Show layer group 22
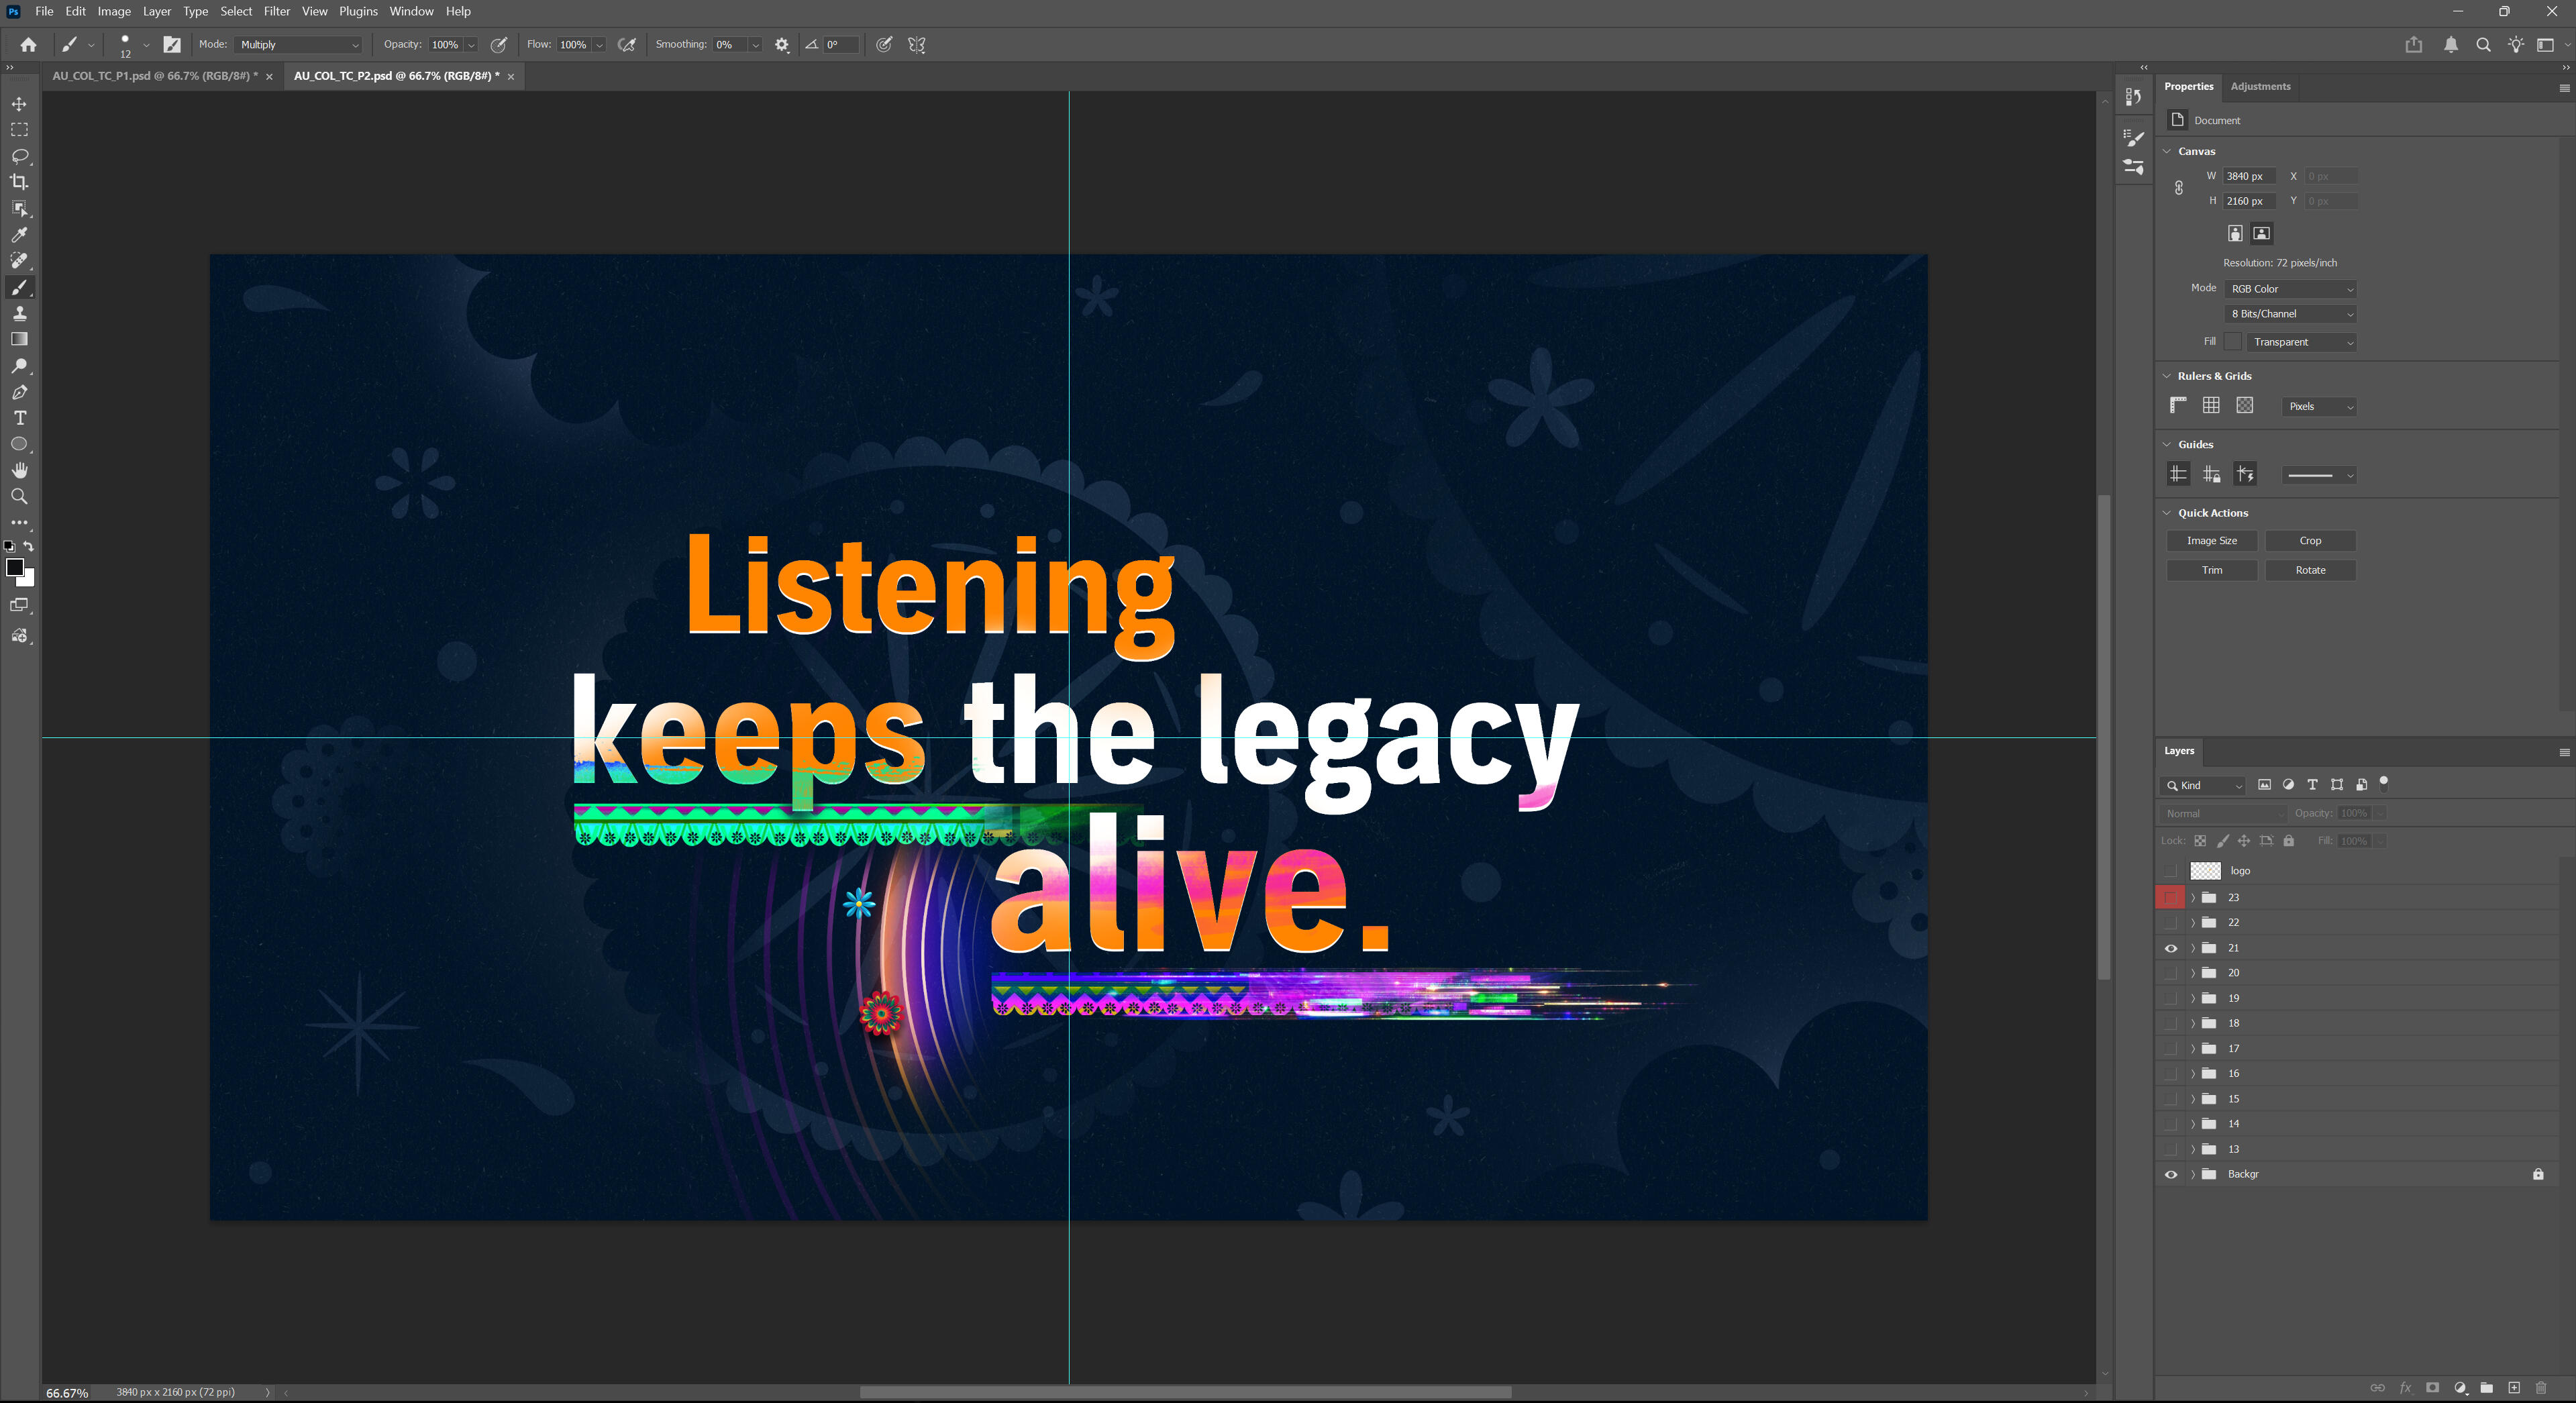 2170,923
